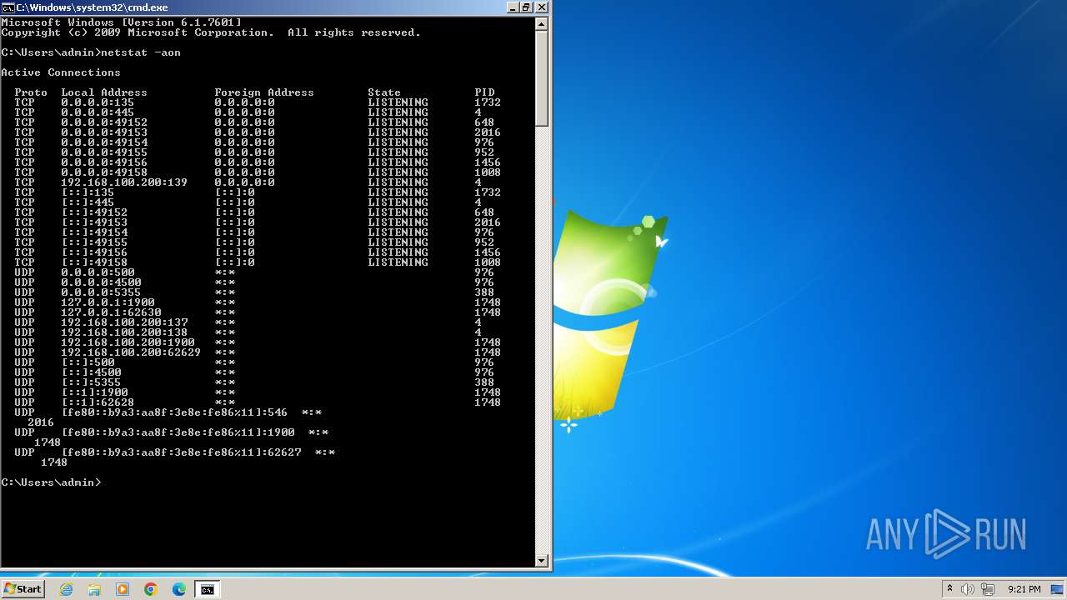Open the volume speaker tray icon
The height and width of the screenshot is (600, 1067).
pos(968,589)
